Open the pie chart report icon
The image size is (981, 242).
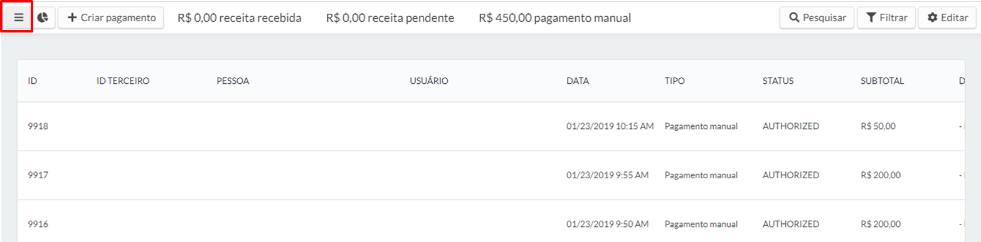[x=43, y=18]
